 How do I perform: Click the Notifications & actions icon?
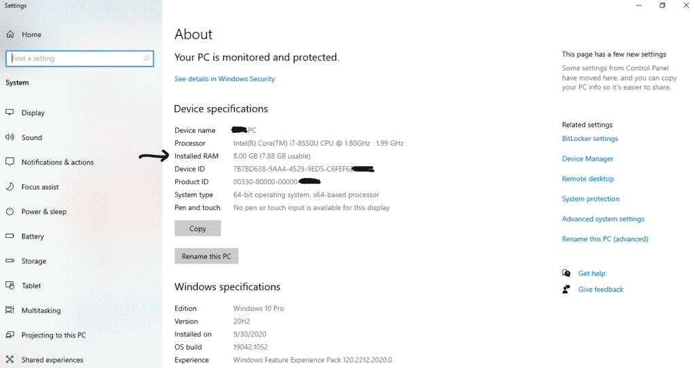click(10, 162)
